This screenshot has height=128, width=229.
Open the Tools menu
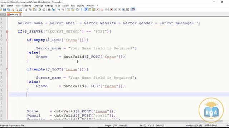[58, 6]
